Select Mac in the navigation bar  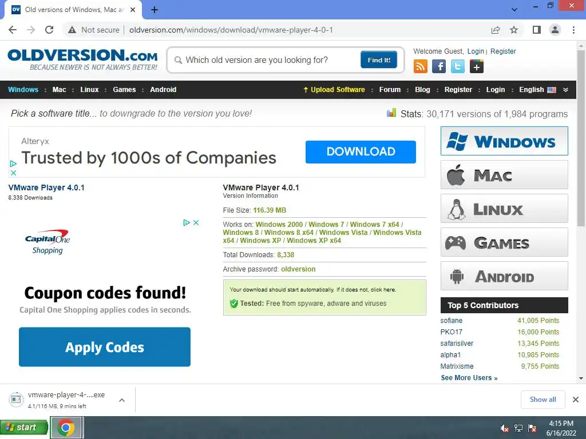click(59, 90)
